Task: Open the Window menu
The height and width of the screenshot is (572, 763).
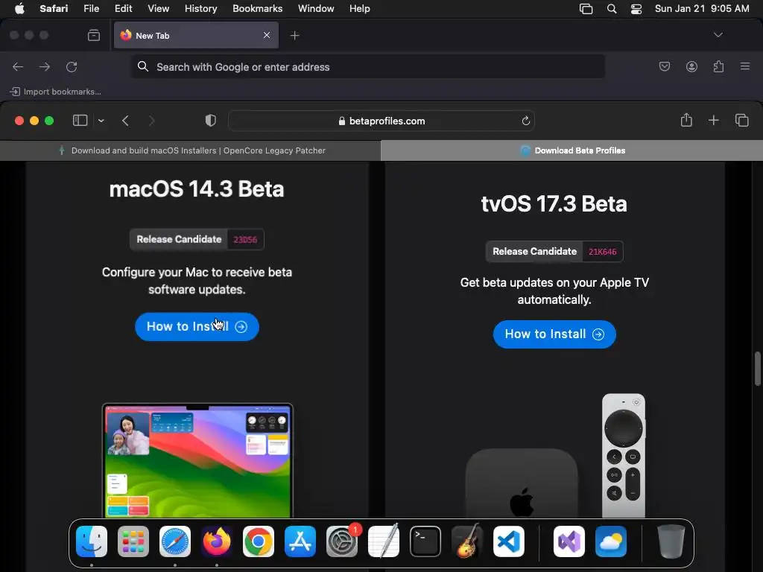Action: (x=316, y=9)
